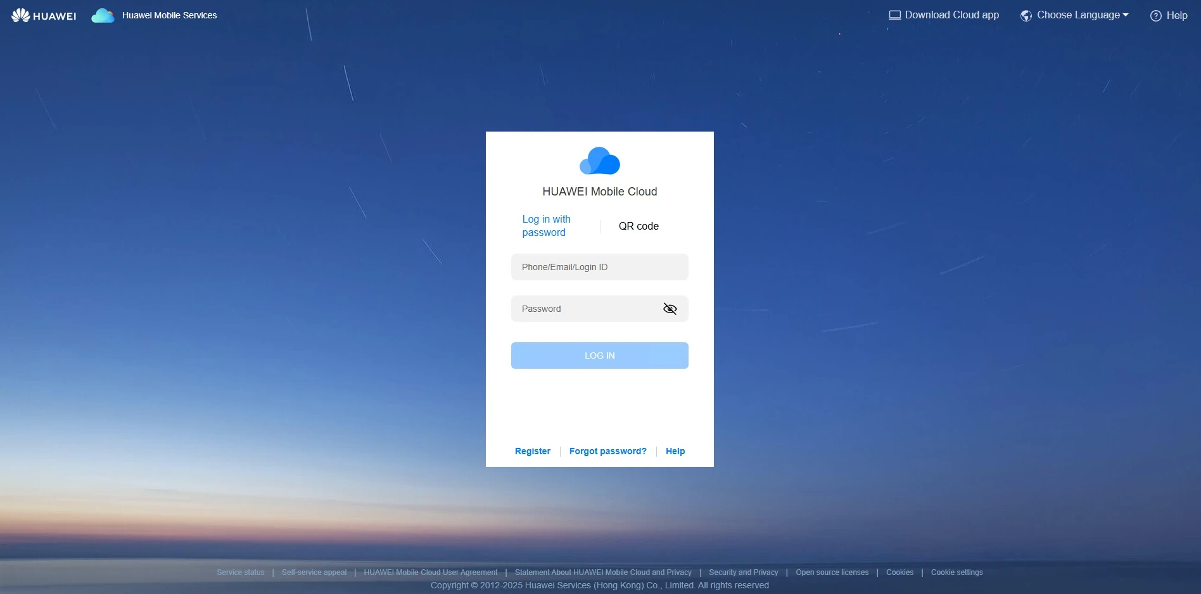Screen dimensions: 1201x594
Task: Click the Download Cloud app monitor icon
Action: click(x=895, y=15)
